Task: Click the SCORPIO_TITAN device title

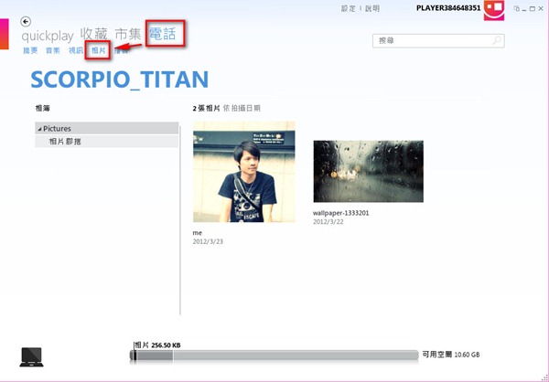Action: point(120,80)
